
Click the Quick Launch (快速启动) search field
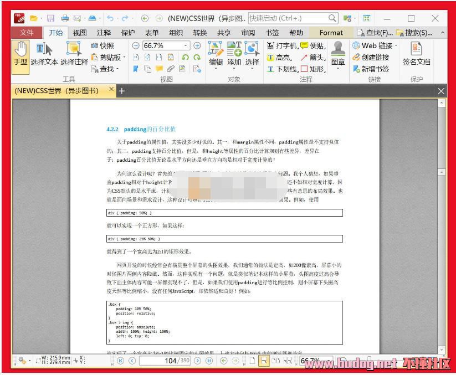pos(288,18)
